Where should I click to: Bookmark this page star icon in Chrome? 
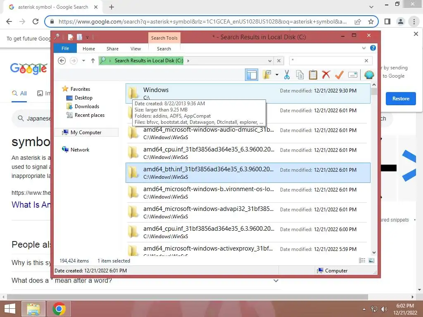tap(371, 21)
